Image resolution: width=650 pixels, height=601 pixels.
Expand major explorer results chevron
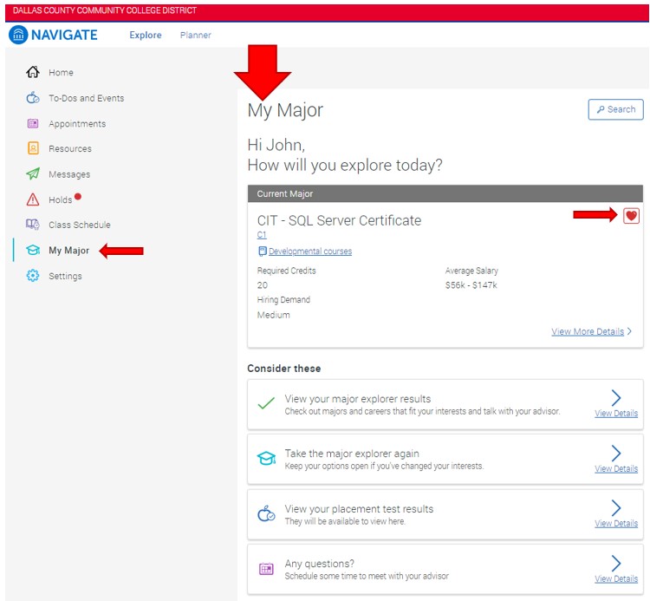pyautogui.click(x=616, y=398)
